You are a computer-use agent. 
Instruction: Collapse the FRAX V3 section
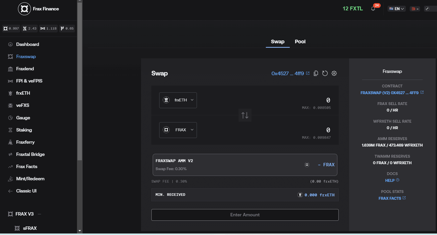pos(40,214)
